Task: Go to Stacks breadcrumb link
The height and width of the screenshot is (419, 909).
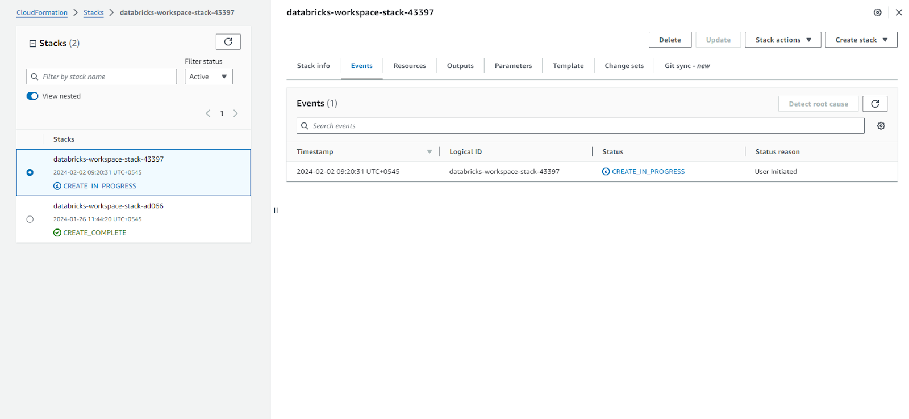Action: pos(94,12)
